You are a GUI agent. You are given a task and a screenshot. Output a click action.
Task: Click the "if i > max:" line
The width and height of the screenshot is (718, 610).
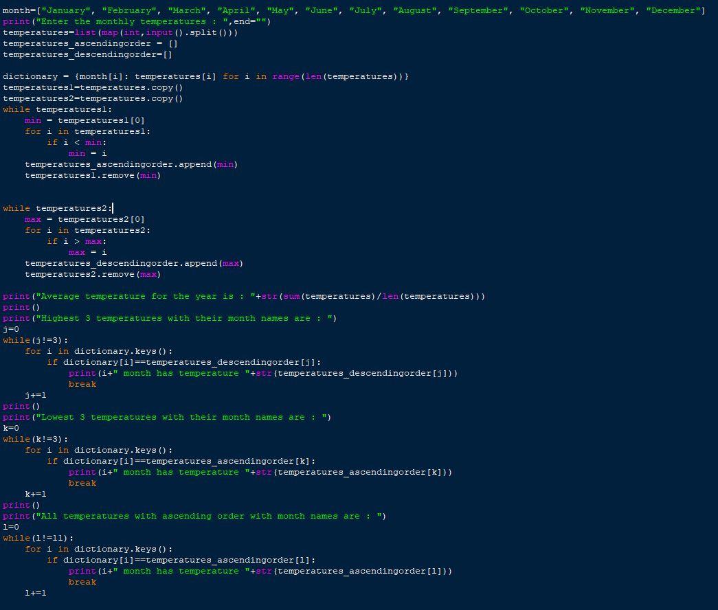pos(76,241)
